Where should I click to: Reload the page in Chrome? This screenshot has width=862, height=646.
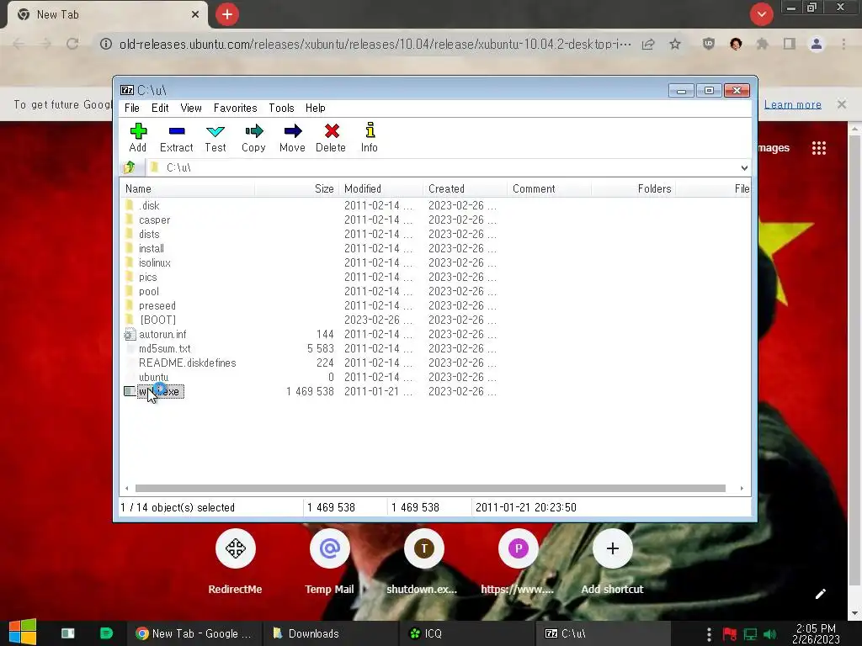tap(72, 44)
